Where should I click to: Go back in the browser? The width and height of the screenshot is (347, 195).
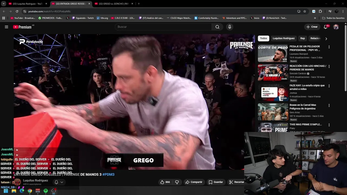pos(4,11)
